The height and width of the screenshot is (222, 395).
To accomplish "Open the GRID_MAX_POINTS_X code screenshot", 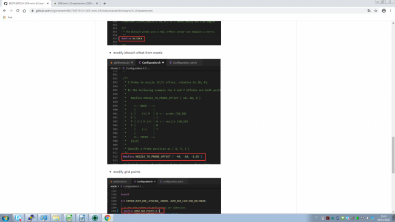I will click(x=164, y=196).
